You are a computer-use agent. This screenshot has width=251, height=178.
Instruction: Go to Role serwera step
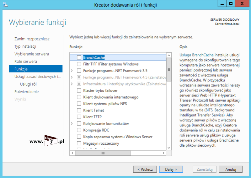(25, 62)
